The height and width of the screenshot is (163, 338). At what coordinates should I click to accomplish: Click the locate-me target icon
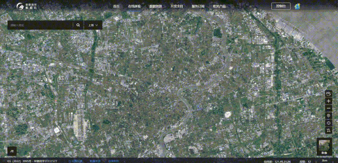pos(328,123)
